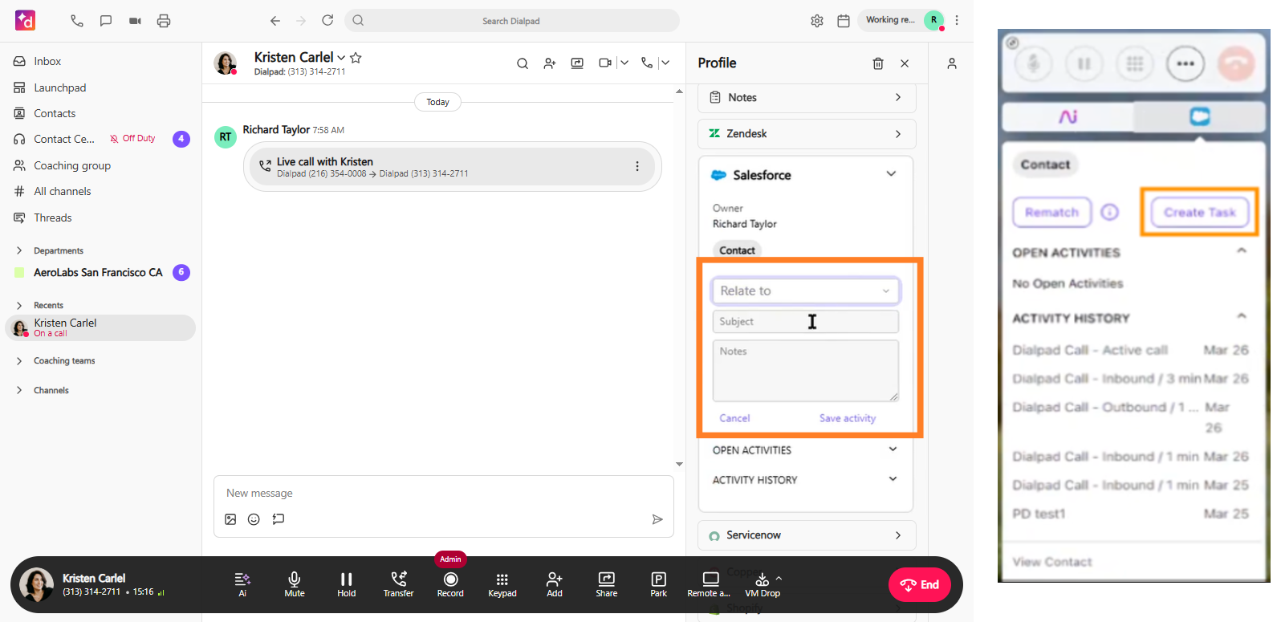Go to Contacts in sidebar
The image size is (1277, 622).
(55, 114)
